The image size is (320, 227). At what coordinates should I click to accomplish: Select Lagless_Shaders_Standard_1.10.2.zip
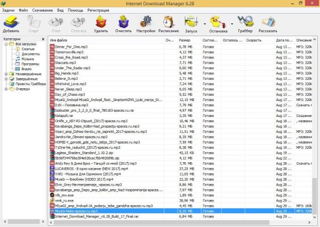coord(84,153)
